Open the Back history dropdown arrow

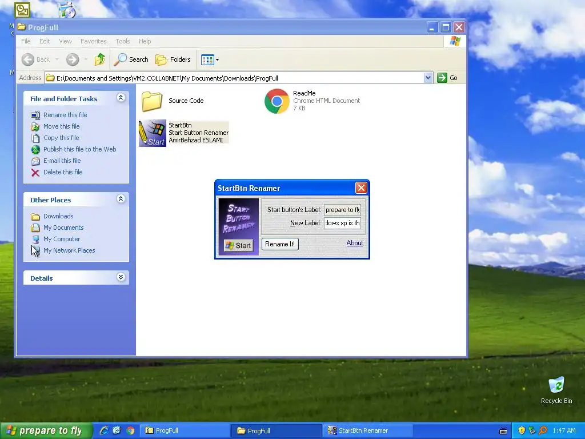pos(57,59)
